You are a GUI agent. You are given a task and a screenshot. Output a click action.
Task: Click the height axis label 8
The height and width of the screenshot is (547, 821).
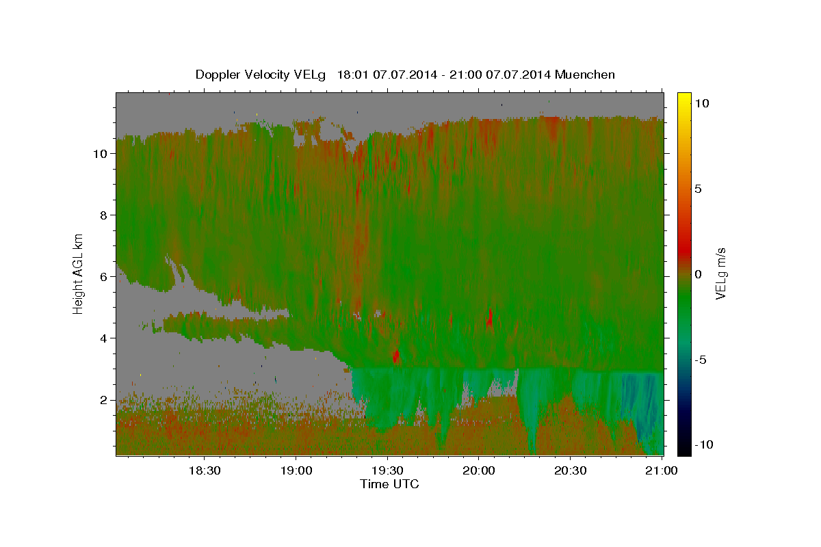point(103,215)
